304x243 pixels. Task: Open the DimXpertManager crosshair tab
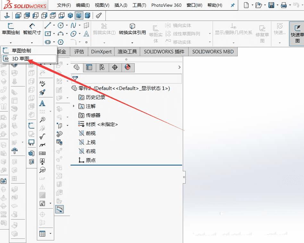pos(115,67)
